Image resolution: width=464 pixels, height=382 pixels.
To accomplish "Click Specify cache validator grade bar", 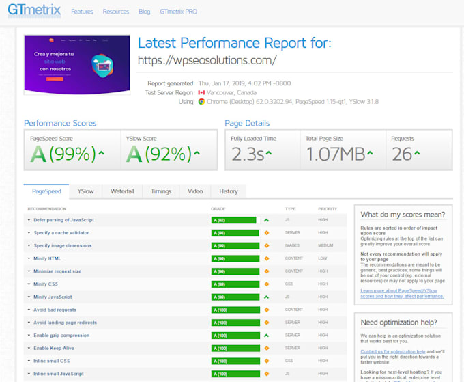I will pyautogui.click(x=235, y=233).
